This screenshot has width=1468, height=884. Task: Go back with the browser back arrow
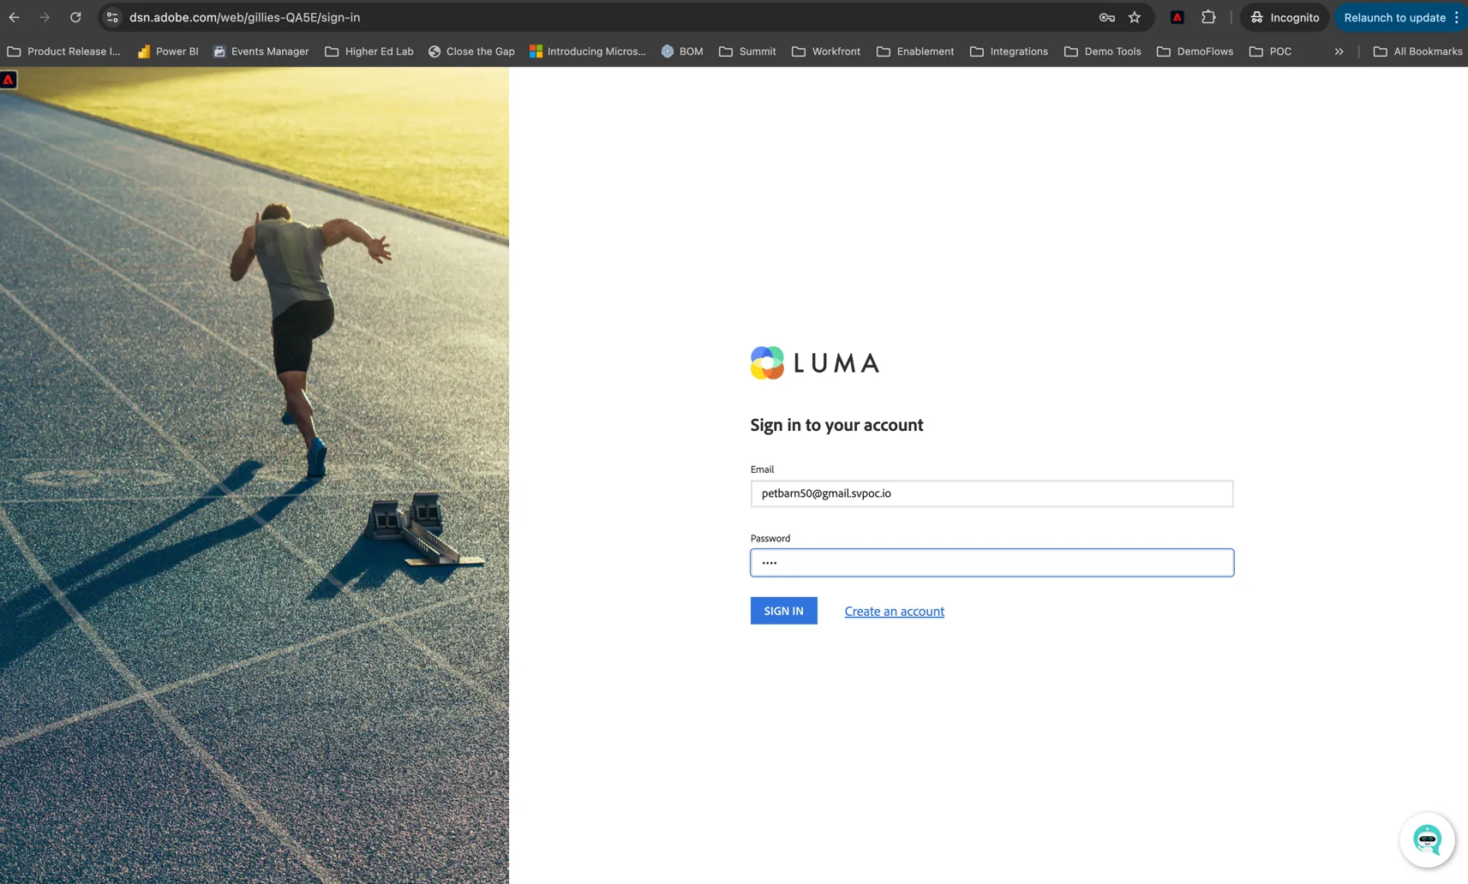14,17
